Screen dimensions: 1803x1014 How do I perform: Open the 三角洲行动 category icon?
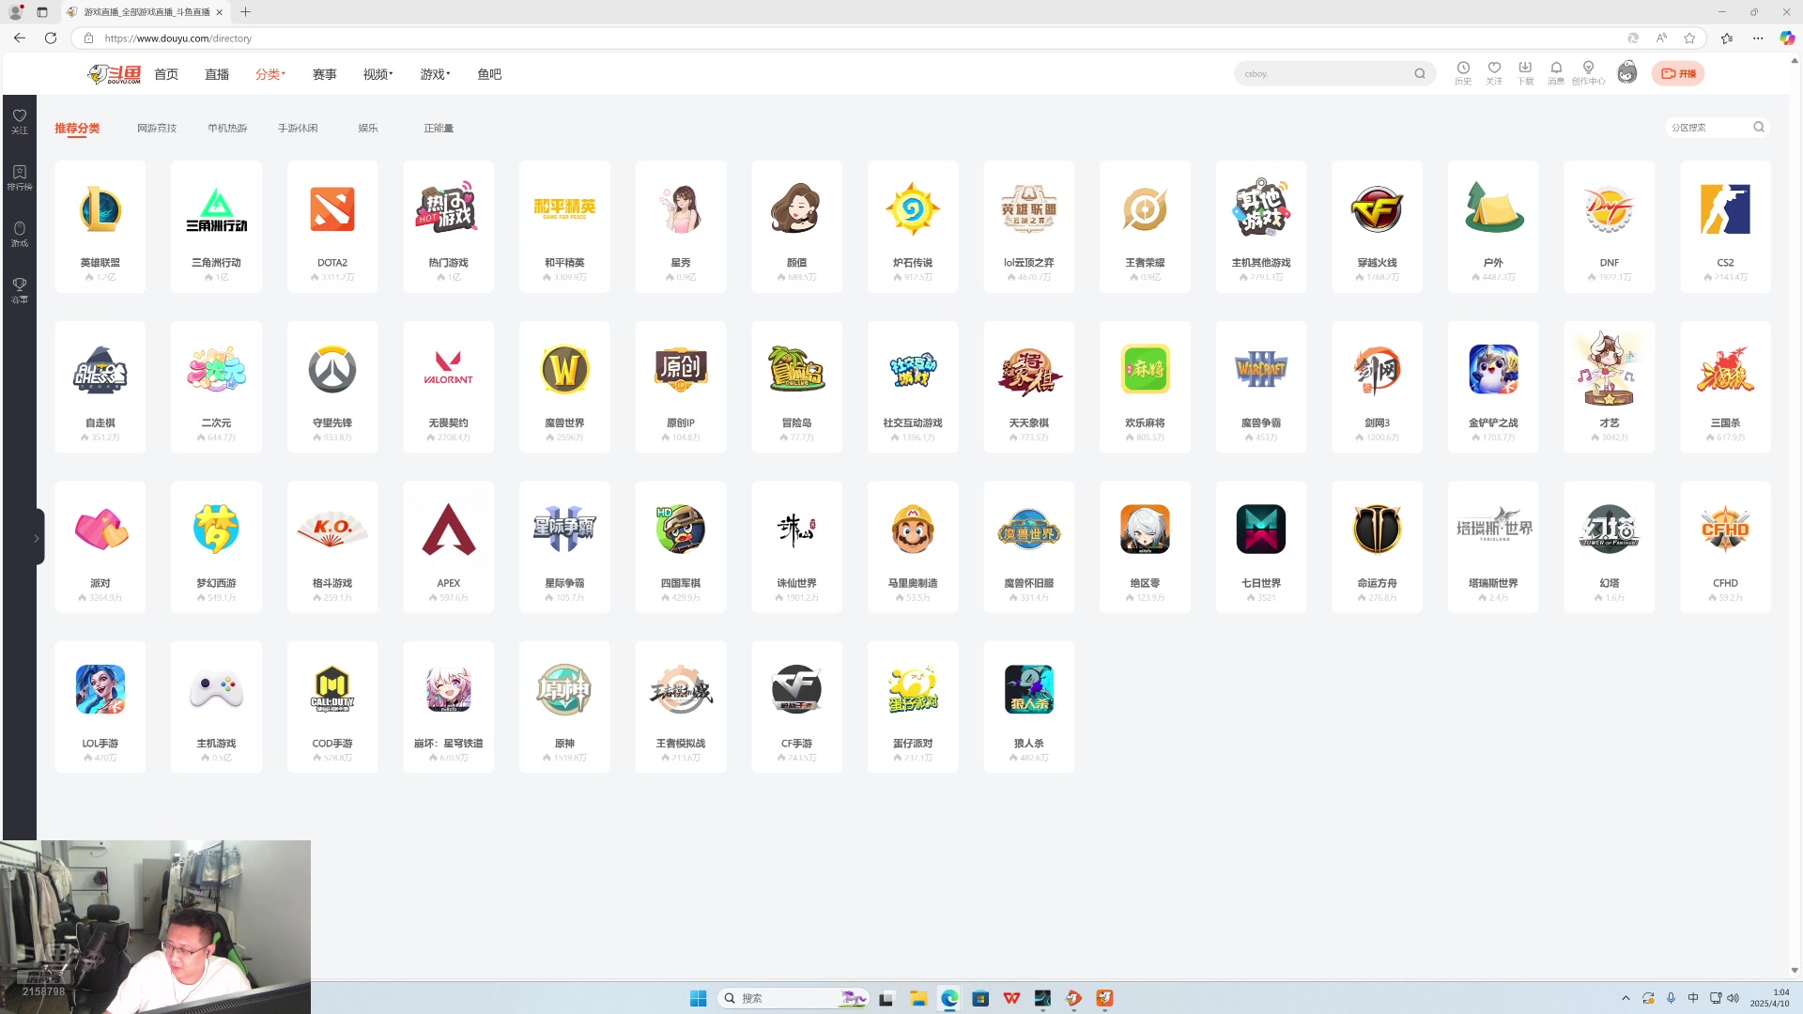click(x=216, y=209)
